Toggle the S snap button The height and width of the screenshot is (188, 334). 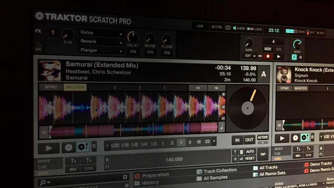294,57
